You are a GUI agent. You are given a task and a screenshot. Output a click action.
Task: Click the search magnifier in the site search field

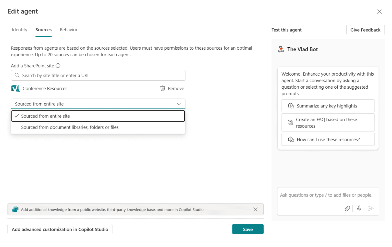tap(17, 75)
